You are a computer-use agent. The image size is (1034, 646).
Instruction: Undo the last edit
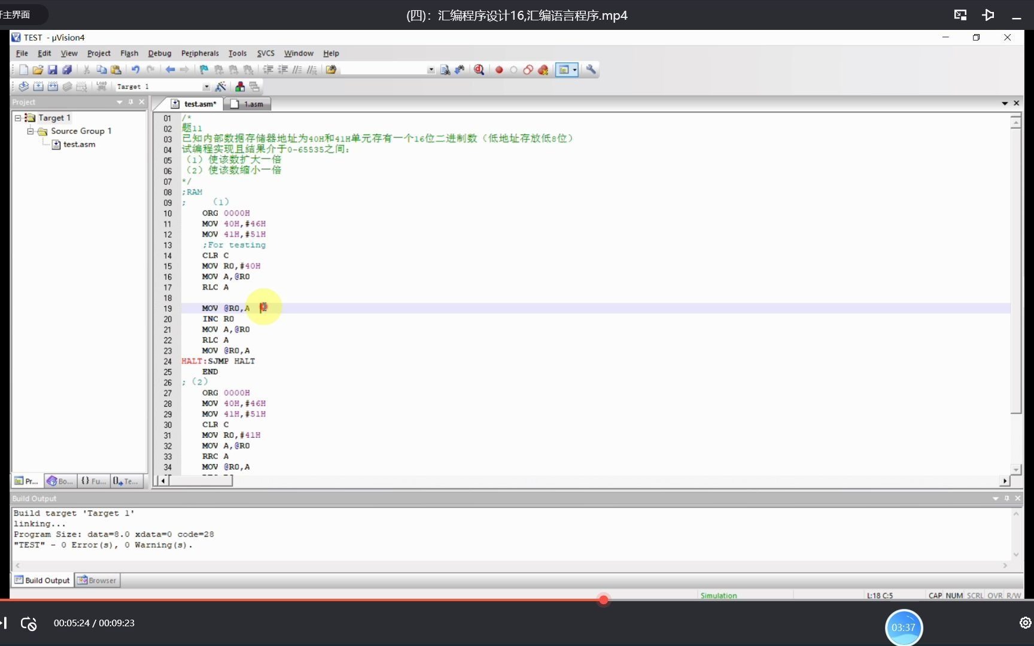(x=136, y=70)
